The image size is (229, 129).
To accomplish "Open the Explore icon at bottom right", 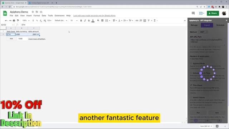I will 217,126.
